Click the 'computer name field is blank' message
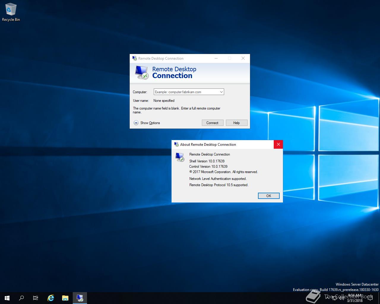The height and width of the screenshot is (304, 380). click(177, 110)
